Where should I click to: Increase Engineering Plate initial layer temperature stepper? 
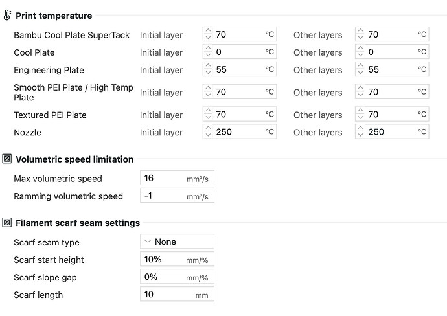pos(208,65)
